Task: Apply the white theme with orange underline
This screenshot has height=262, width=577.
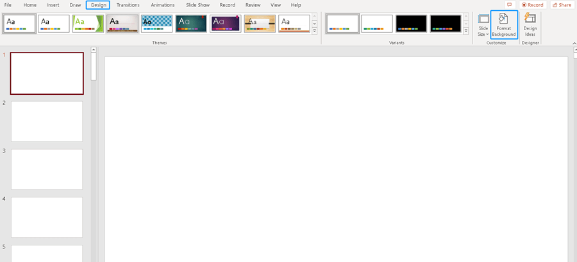Action: point(294,24)
